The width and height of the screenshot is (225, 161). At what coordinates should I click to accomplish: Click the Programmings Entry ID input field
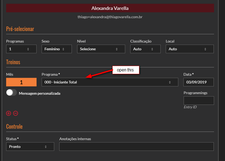coord(199,101)
